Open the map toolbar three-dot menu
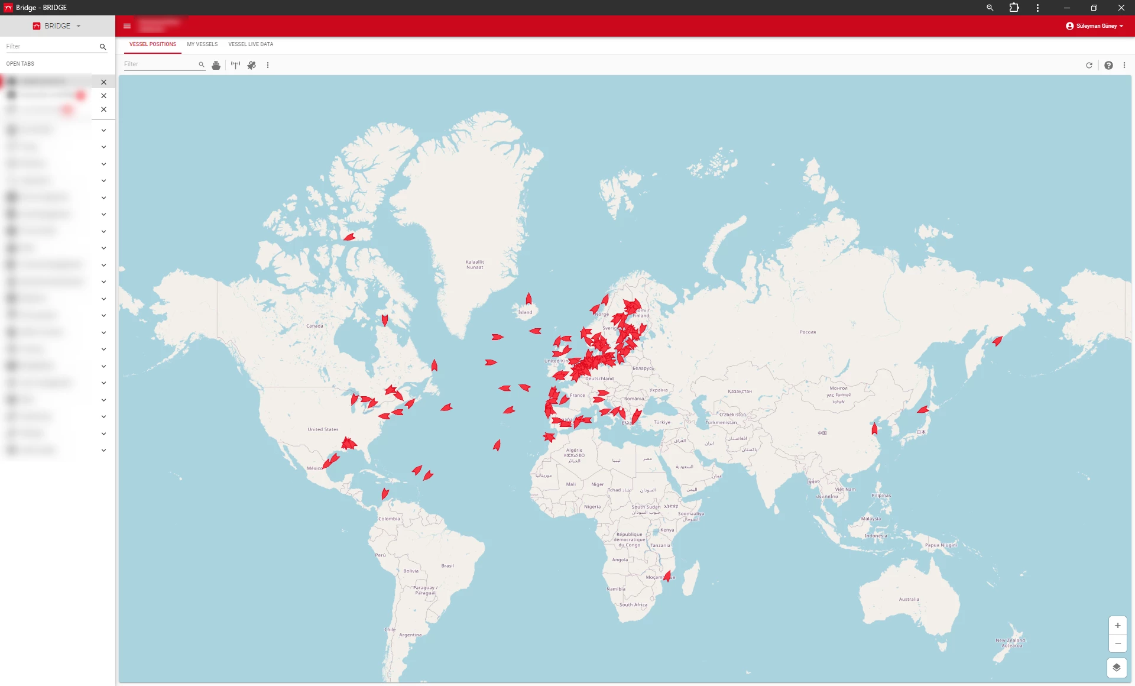Screen dimensions: 1135x686 coord(268,65)
